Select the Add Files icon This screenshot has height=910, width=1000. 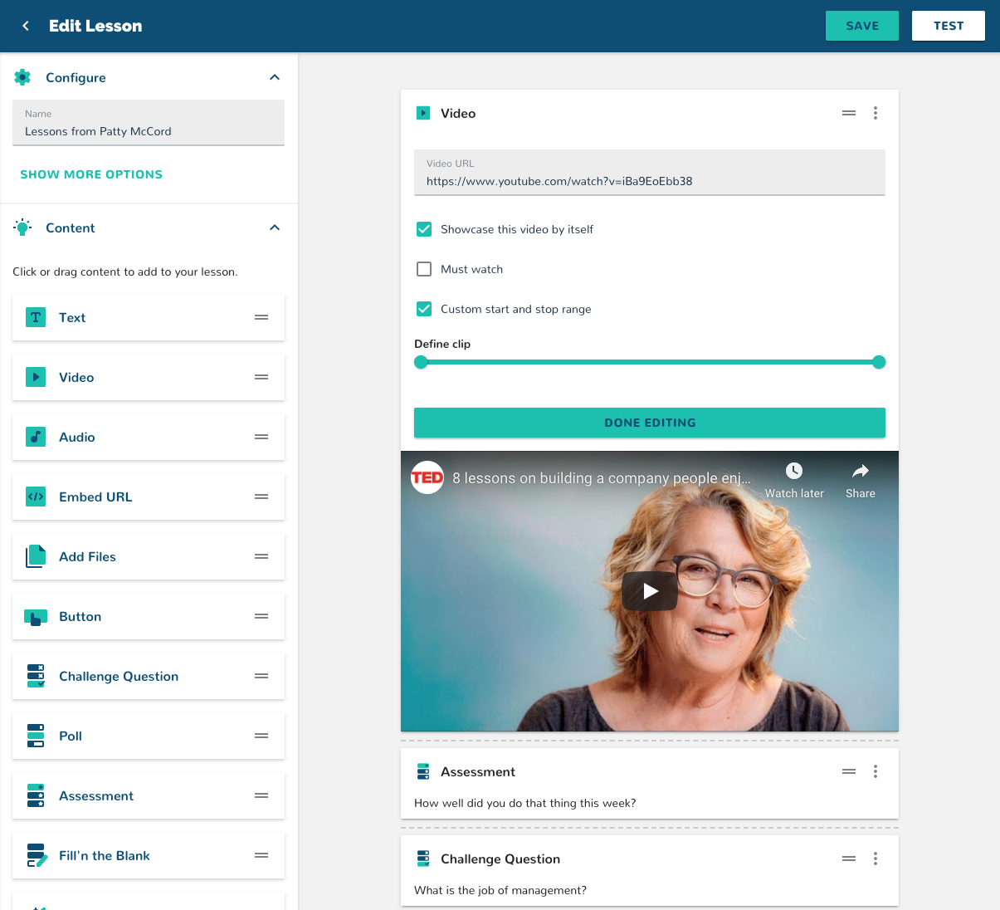point(36,556)
